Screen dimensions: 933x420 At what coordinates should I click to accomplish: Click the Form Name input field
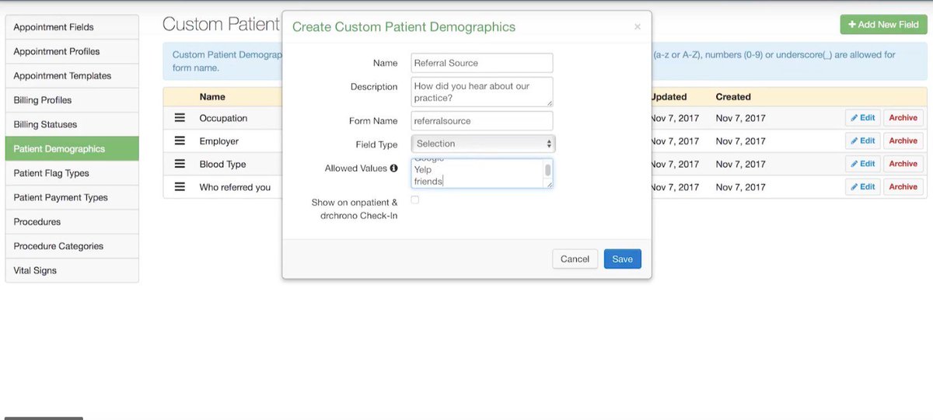click(x=482, y=121)
